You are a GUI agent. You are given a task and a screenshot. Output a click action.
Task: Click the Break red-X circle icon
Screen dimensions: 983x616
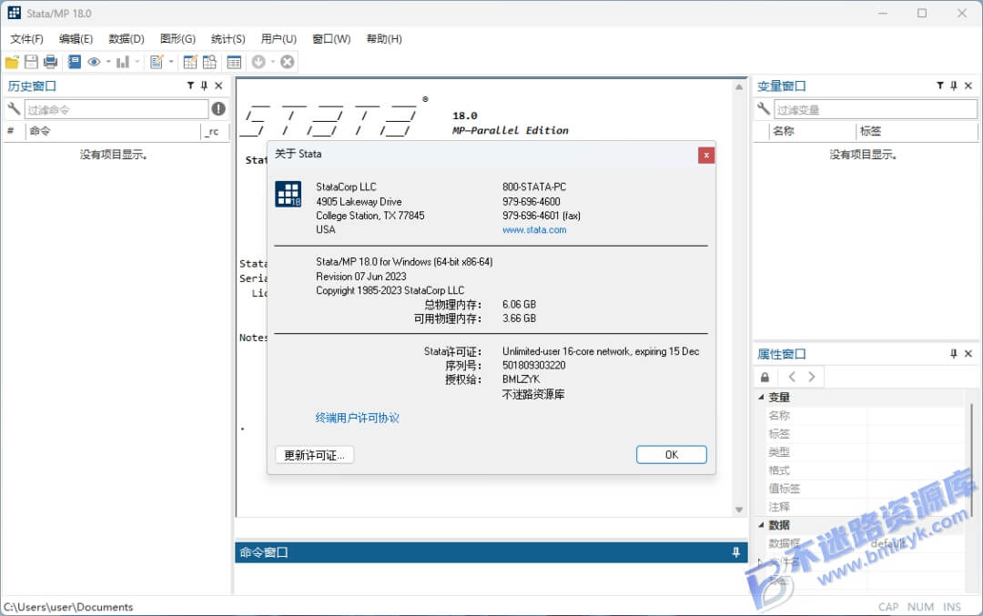point(287,62)
